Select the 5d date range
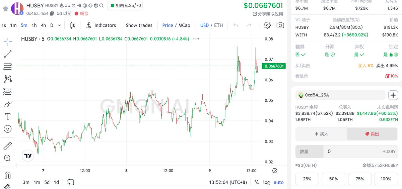 tap(47, 182)
